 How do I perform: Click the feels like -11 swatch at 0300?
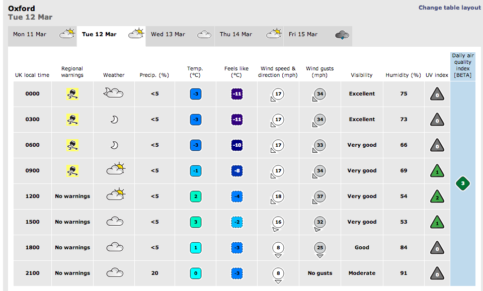[x=237, y=120]
